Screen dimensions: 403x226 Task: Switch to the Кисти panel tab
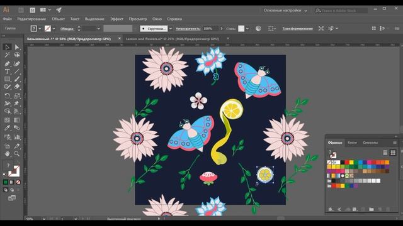coord(352,143)
